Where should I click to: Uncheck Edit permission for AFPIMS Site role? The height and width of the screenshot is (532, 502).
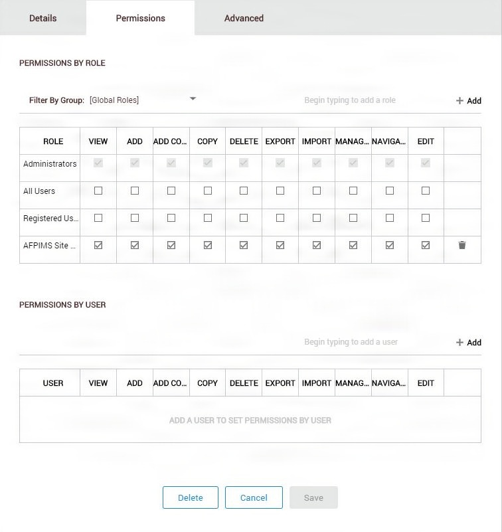(x=426, y=245)
